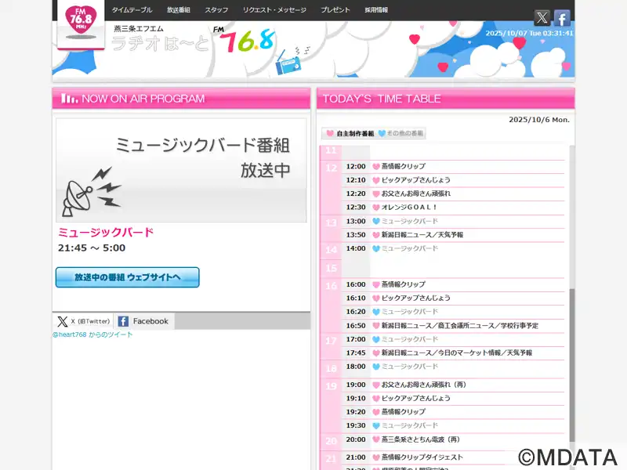
Task: Select プレゼント in the navigation bar
Action: pyautogui.click(x=335, y=10)
